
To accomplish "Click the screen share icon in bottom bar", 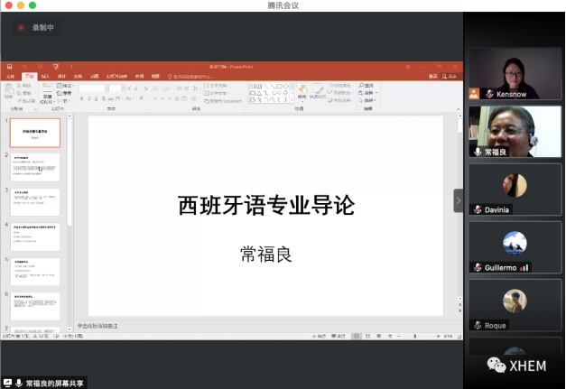I will tap(7, 383).
